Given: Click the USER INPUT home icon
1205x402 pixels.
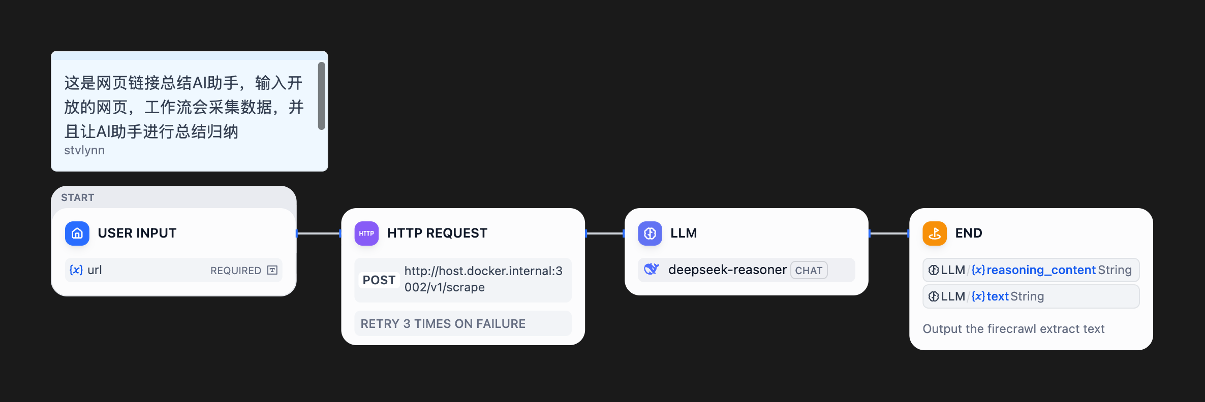Looking at the screenshot, I should [x=77, y=233].
